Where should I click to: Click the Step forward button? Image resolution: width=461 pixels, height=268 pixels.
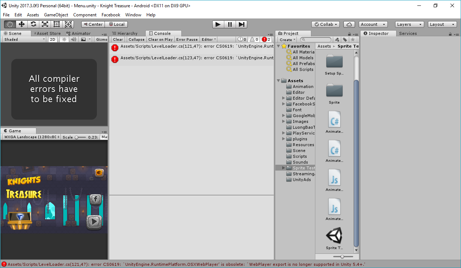(x=241, y=24)
